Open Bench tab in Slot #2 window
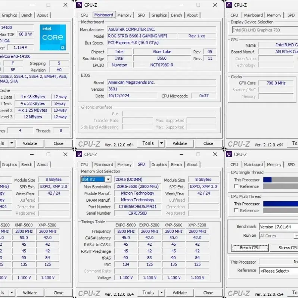Screen dimensions: 298x298 [176, 165]
